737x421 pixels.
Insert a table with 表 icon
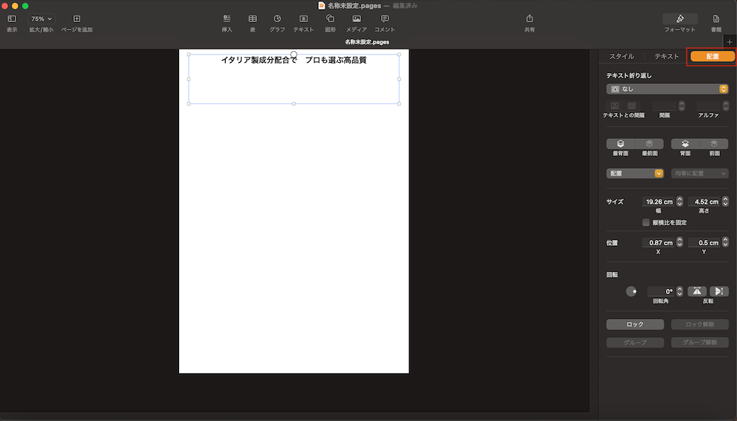252,18
